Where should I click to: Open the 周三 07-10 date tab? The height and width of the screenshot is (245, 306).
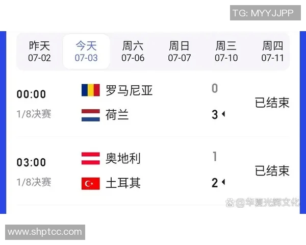click(x=226, y=52)
